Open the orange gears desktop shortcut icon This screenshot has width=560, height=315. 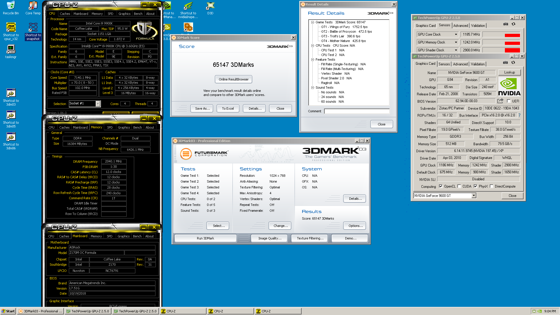188,27
